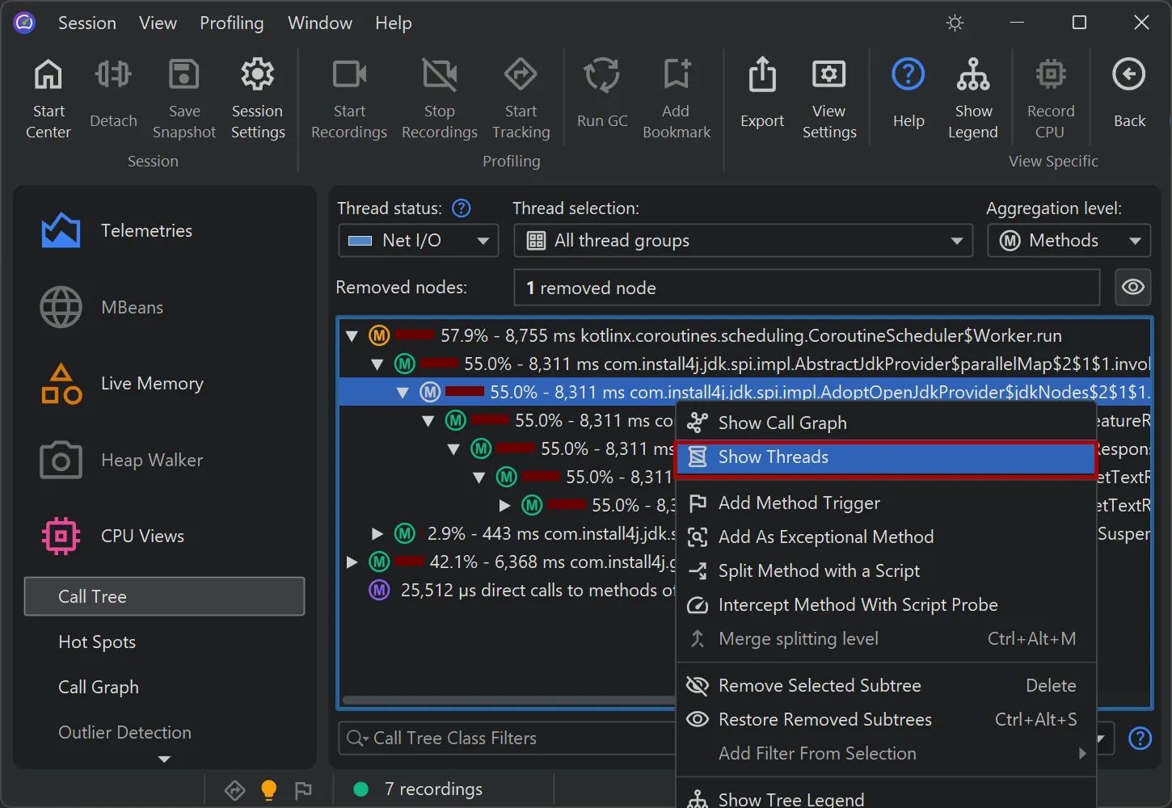
Task: Export the current profiling view
Action: 761,96
